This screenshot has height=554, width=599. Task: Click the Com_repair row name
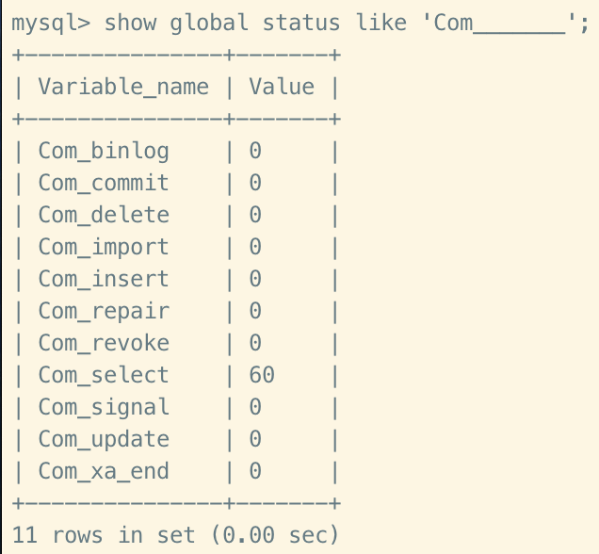104,311
